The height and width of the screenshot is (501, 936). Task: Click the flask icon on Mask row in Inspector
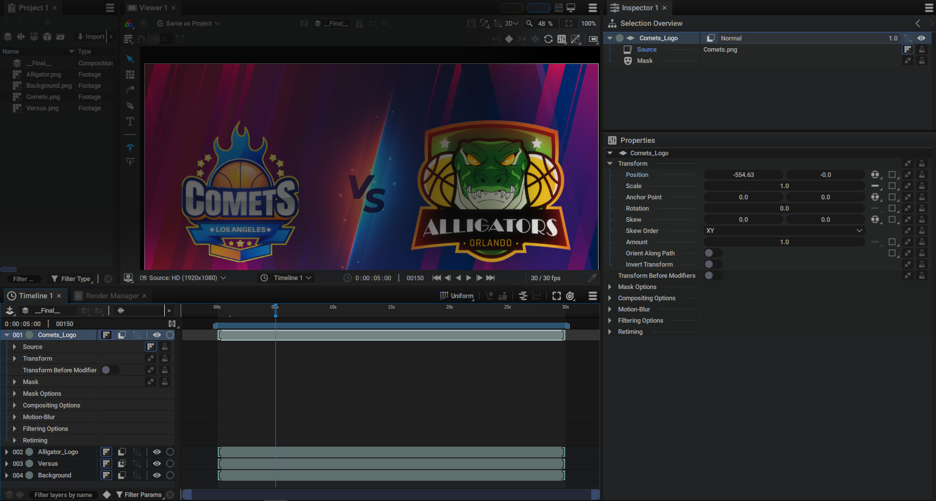922,61
